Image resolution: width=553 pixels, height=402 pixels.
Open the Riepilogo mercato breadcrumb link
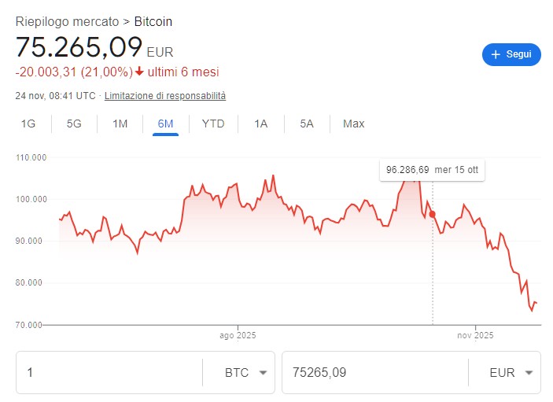[67, 21]
